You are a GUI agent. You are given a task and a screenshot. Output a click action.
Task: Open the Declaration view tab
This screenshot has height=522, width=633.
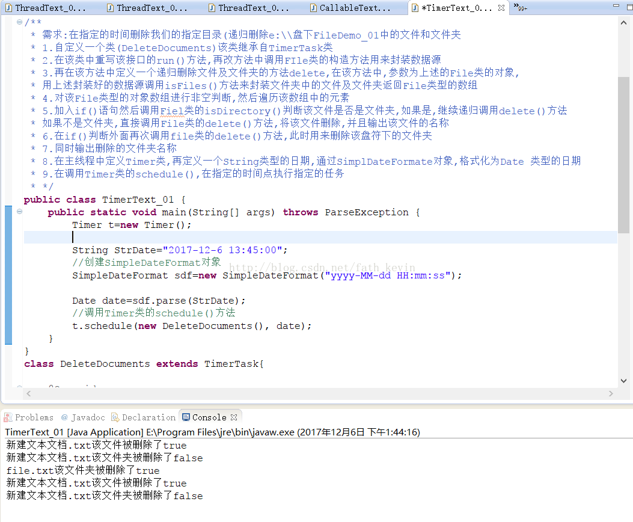tap(144, 417)
